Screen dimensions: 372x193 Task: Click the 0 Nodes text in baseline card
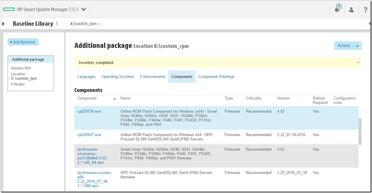pyautogui.click(x=18, y=84)
